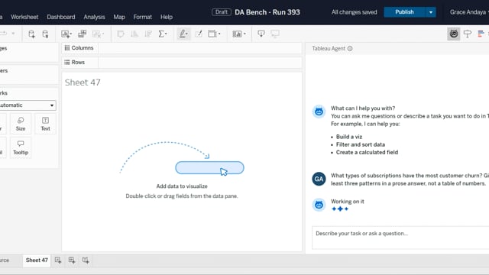Click the new story icon in bottom bar

point(86,260)
